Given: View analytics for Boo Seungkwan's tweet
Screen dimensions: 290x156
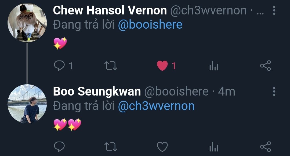Looking at the screenshot, I should [x=214, y=147].
